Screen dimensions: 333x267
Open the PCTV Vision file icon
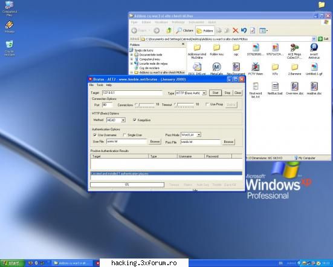(x=256, y=69)
